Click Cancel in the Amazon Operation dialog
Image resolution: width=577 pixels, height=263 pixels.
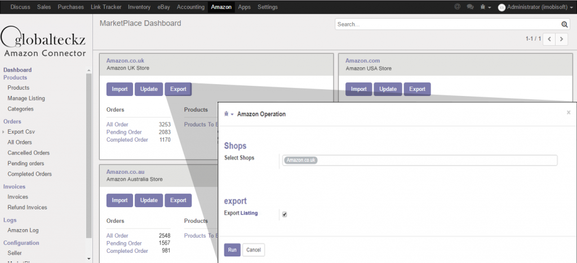coord(253,249)
